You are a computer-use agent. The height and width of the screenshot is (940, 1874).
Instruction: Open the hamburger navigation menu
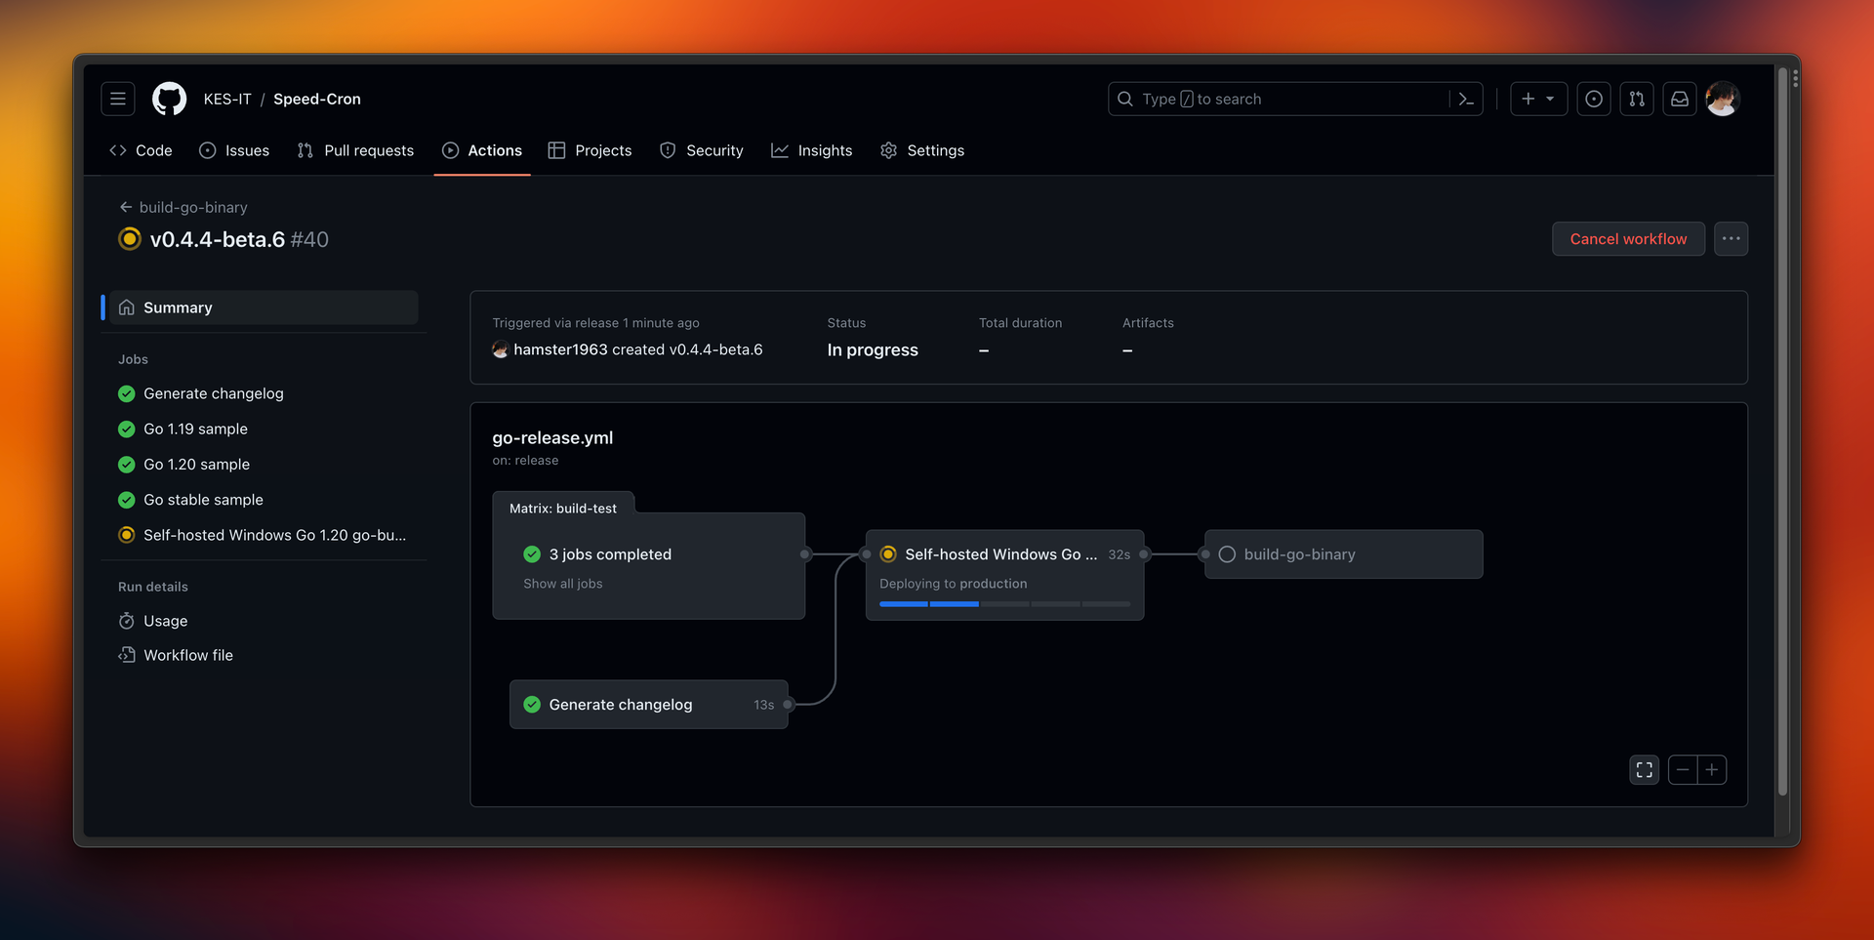point(118,99)
